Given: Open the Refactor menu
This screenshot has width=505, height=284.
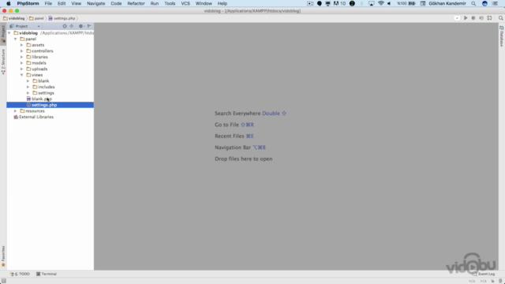Looking at the screenshot, I should click(136, 3).
